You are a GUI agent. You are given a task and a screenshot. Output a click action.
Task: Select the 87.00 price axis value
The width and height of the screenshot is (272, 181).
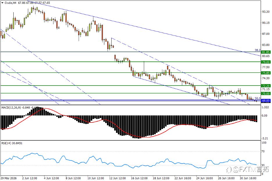[x=266, y=34]
